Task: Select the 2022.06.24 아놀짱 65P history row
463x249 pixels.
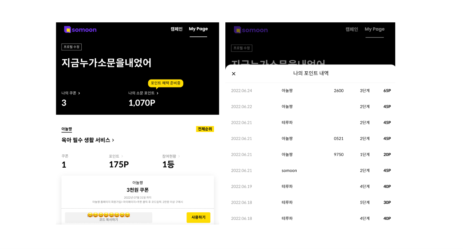Action: (311, 91)
